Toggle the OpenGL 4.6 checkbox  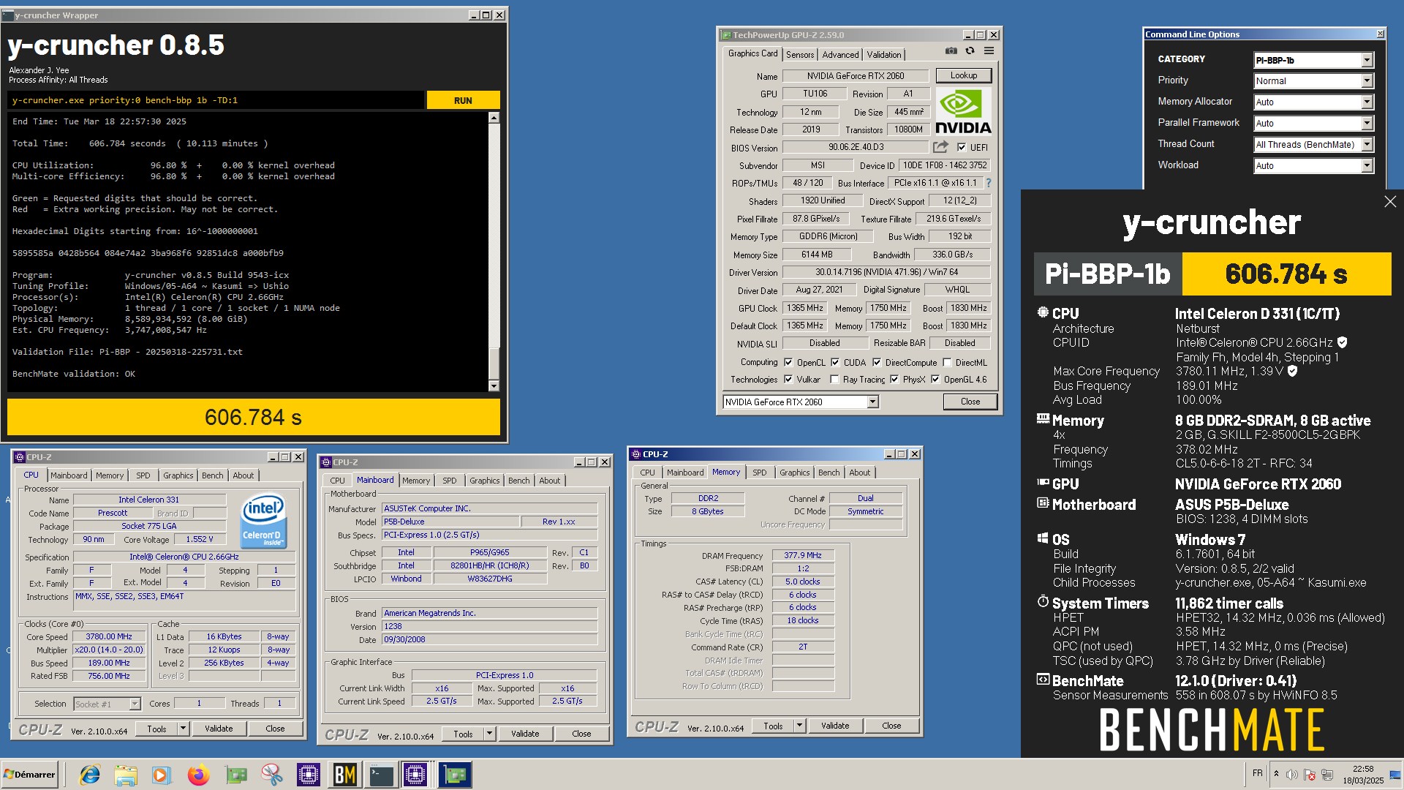point(935,379)
